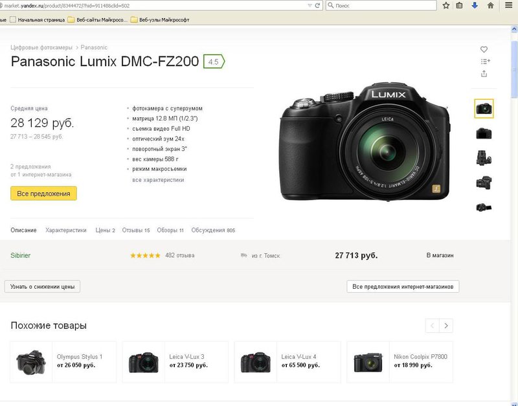Click the add-to-comparison list icon
Screen dimensions: 518x406
click(x=485, y=62)
